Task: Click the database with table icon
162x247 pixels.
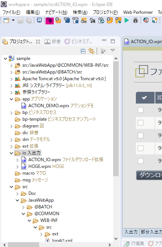Action: click(x=75, y=21)
